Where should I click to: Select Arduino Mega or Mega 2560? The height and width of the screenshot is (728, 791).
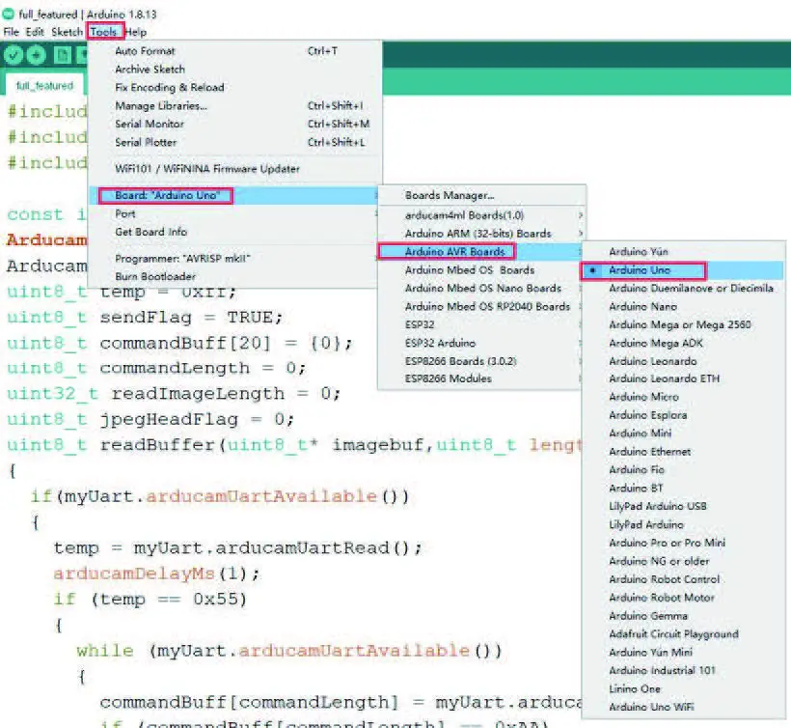click(x=683, y=324)
